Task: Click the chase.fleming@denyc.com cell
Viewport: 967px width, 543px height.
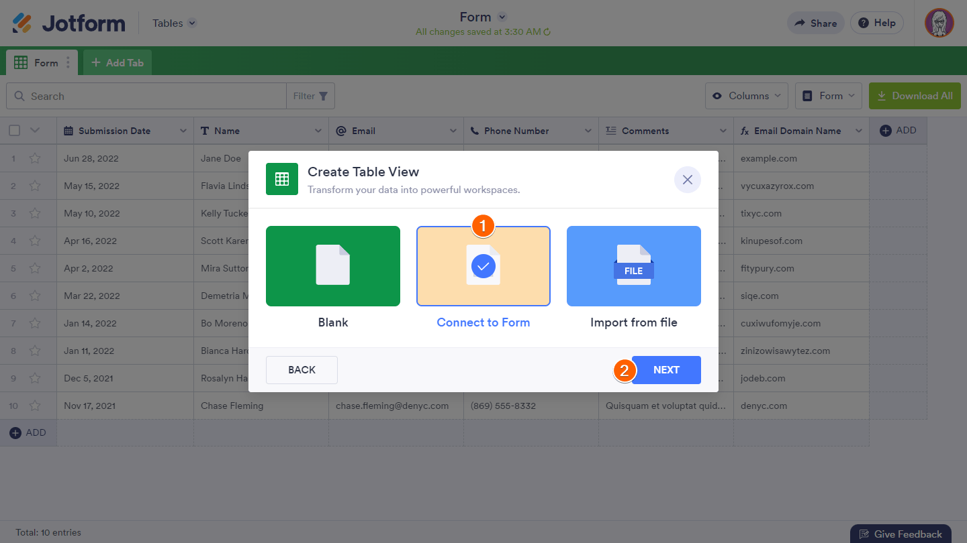Action: (396, 406)
